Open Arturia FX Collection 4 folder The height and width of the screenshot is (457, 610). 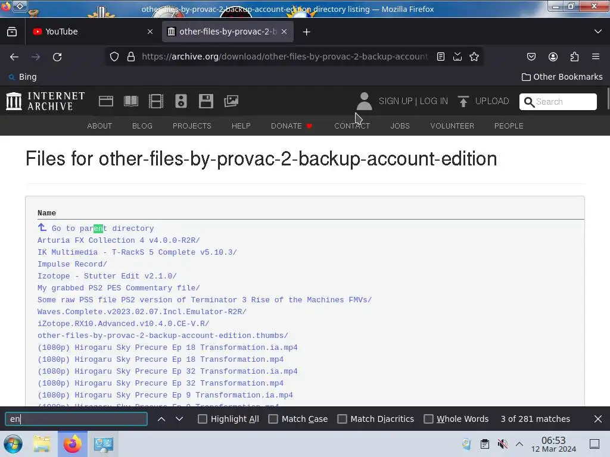[119, 240]
